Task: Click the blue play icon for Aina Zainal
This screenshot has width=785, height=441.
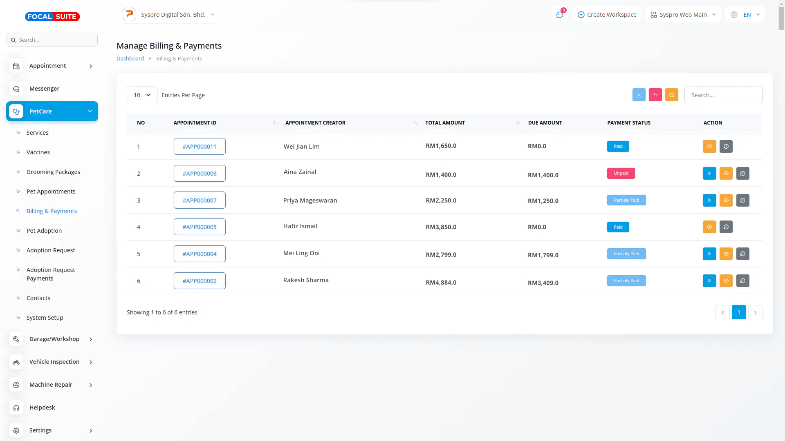Action: pos(709,174)
